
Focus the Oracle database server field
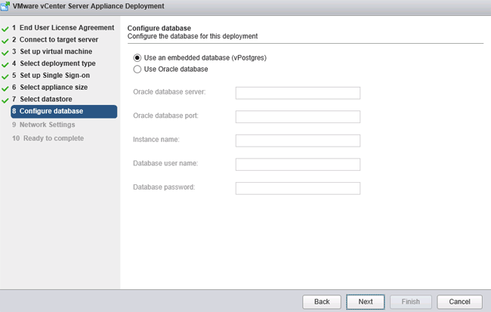(298, 93)
